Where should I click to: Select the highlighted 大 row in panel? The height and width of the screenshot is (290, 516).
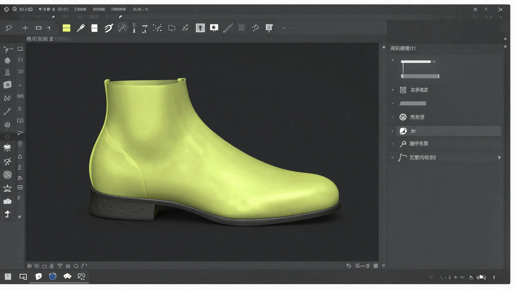click(x=449, y=131)
